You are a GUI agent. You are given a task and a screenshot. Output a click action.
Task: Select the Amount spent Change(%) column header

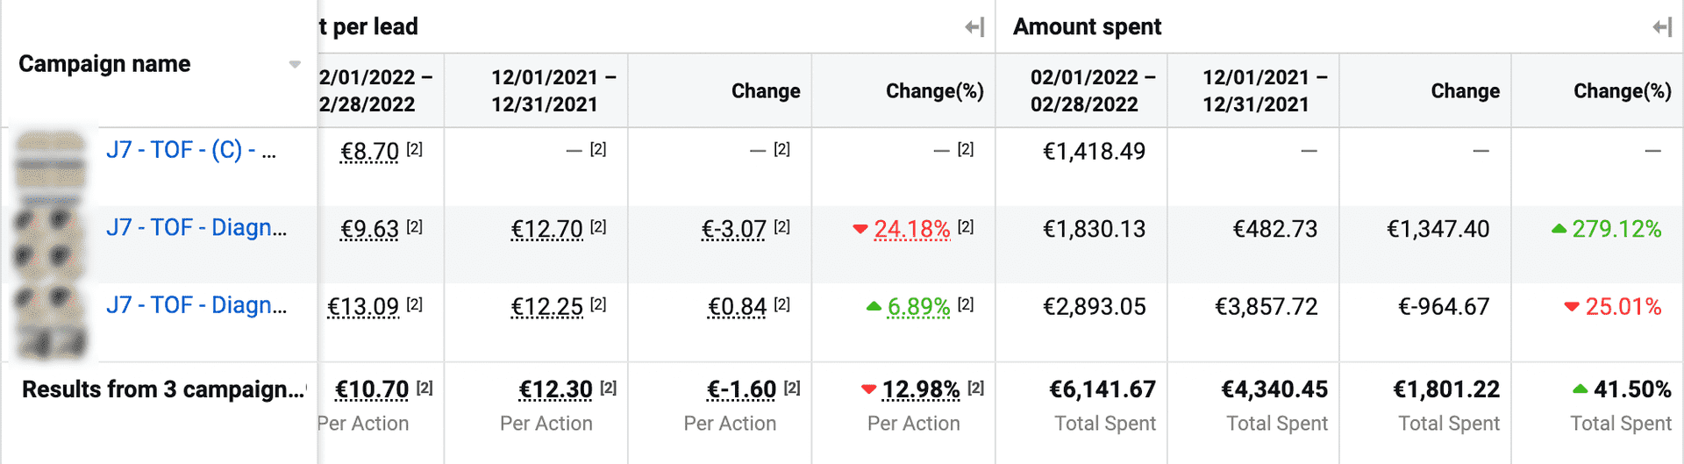point(1622,91)
